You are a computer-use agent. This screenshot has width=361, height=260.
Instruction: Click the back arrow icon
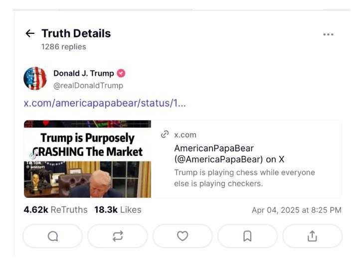(x=30, y=33)
